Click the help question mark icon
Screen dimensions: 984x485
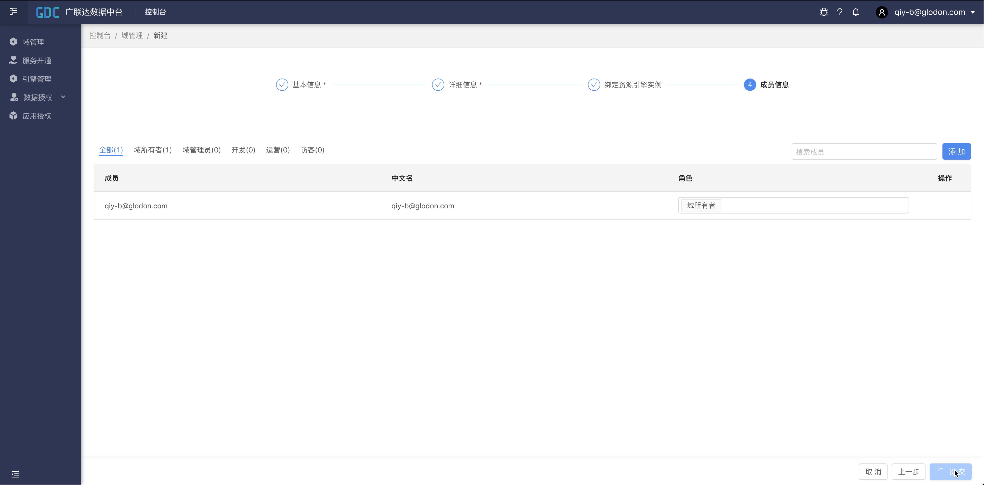pos(840,12)
